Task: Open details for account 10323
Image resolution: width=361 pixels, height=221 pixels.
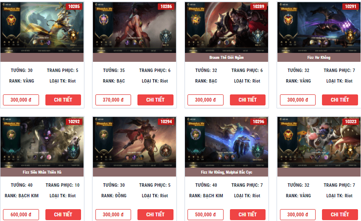Action: [340, 215]
